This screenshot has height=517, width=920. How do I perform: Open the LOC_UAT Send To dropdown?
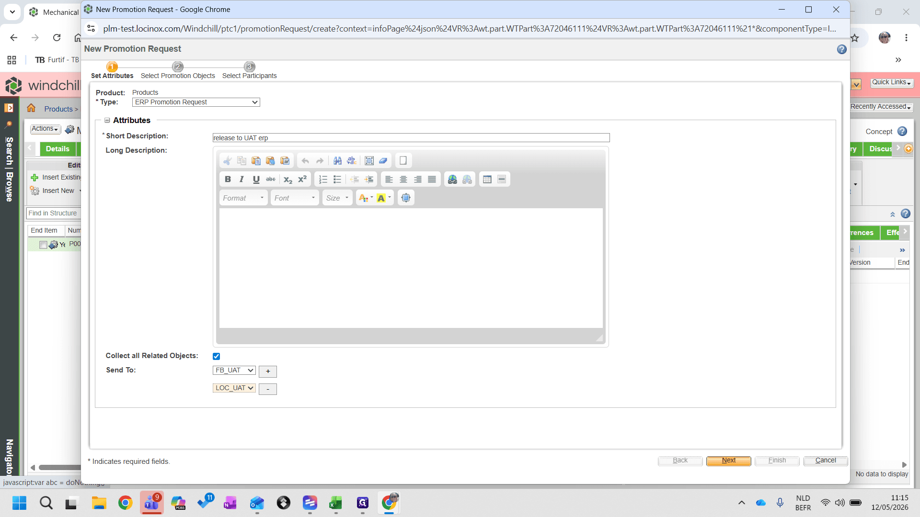(x=234, y=388)
